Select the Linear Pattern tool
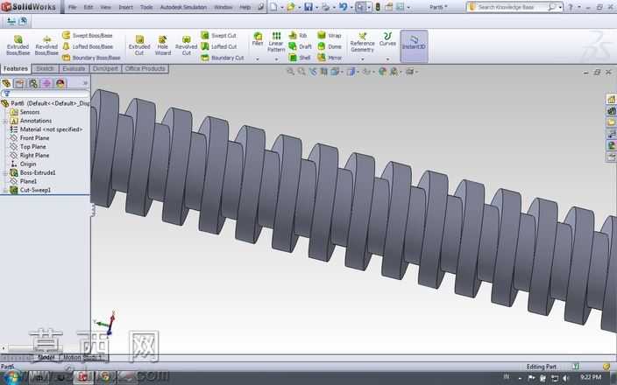 [276, 42]
